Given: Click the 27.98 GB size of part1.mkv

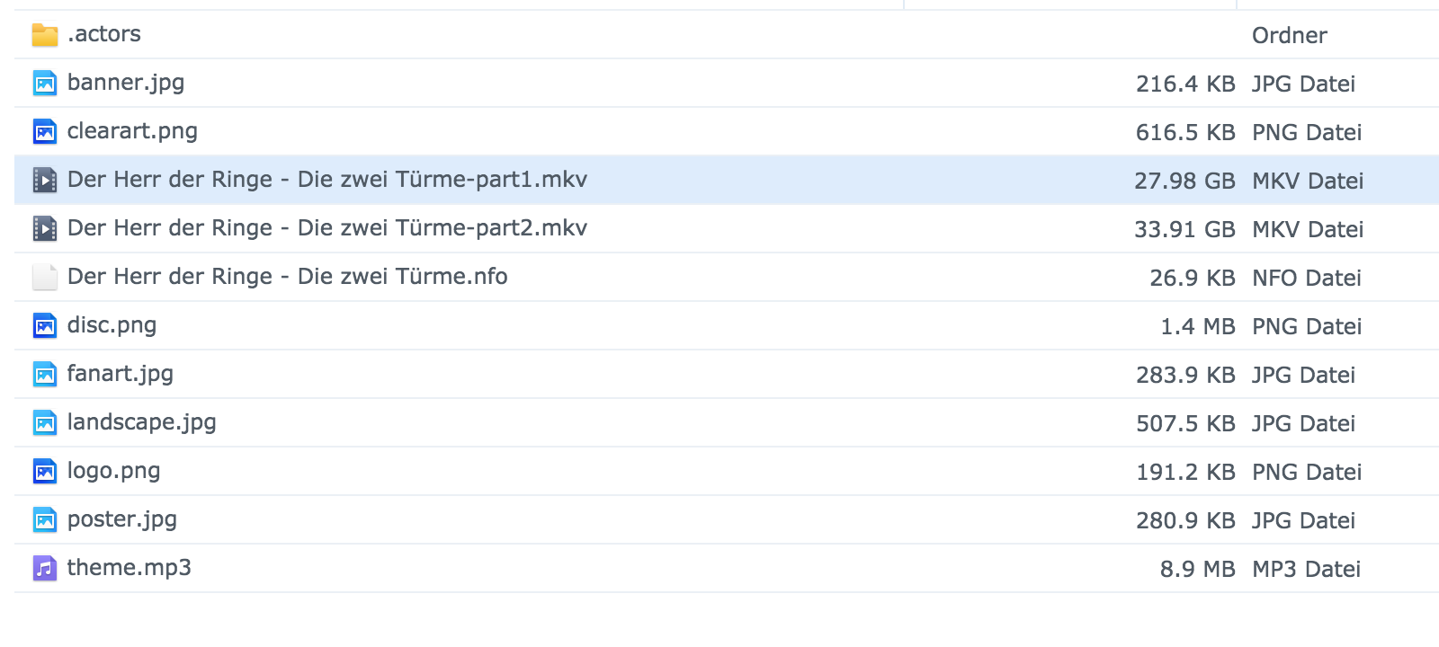Looking at the screenshot, I should tap(1184, 182).
